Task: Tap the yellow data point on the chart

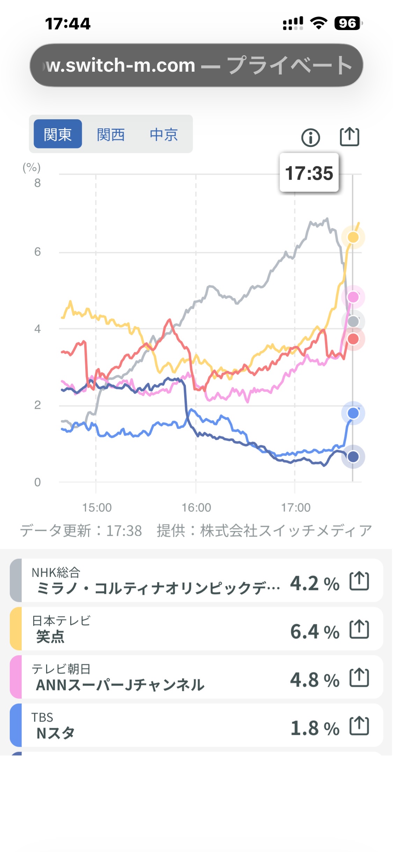Action: (353, 237)
